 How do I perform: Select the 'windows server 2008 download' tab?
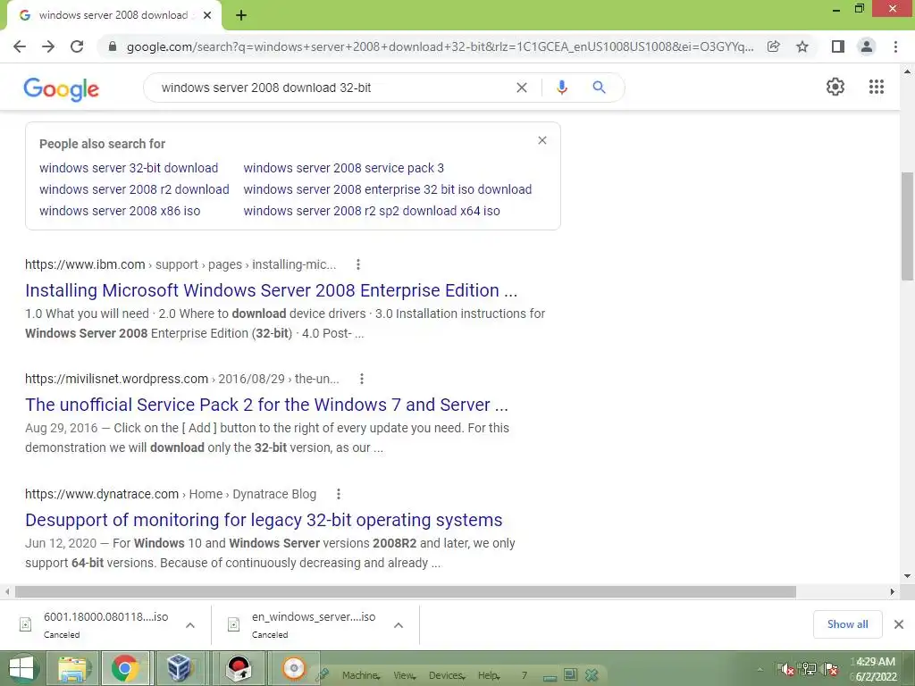click(x=113, y=16)
